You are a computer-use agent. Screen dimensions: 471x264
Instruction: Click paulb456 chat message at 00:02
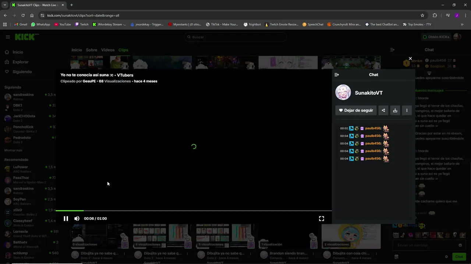364,128
